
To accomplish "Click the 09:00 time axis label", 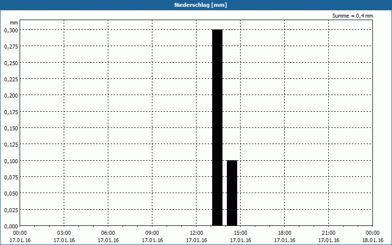I will click(x=152, y=233).
